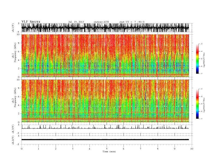
Task: Click the "10" minute time axis label
Action: pyautogui.click(x=192, y=149)
